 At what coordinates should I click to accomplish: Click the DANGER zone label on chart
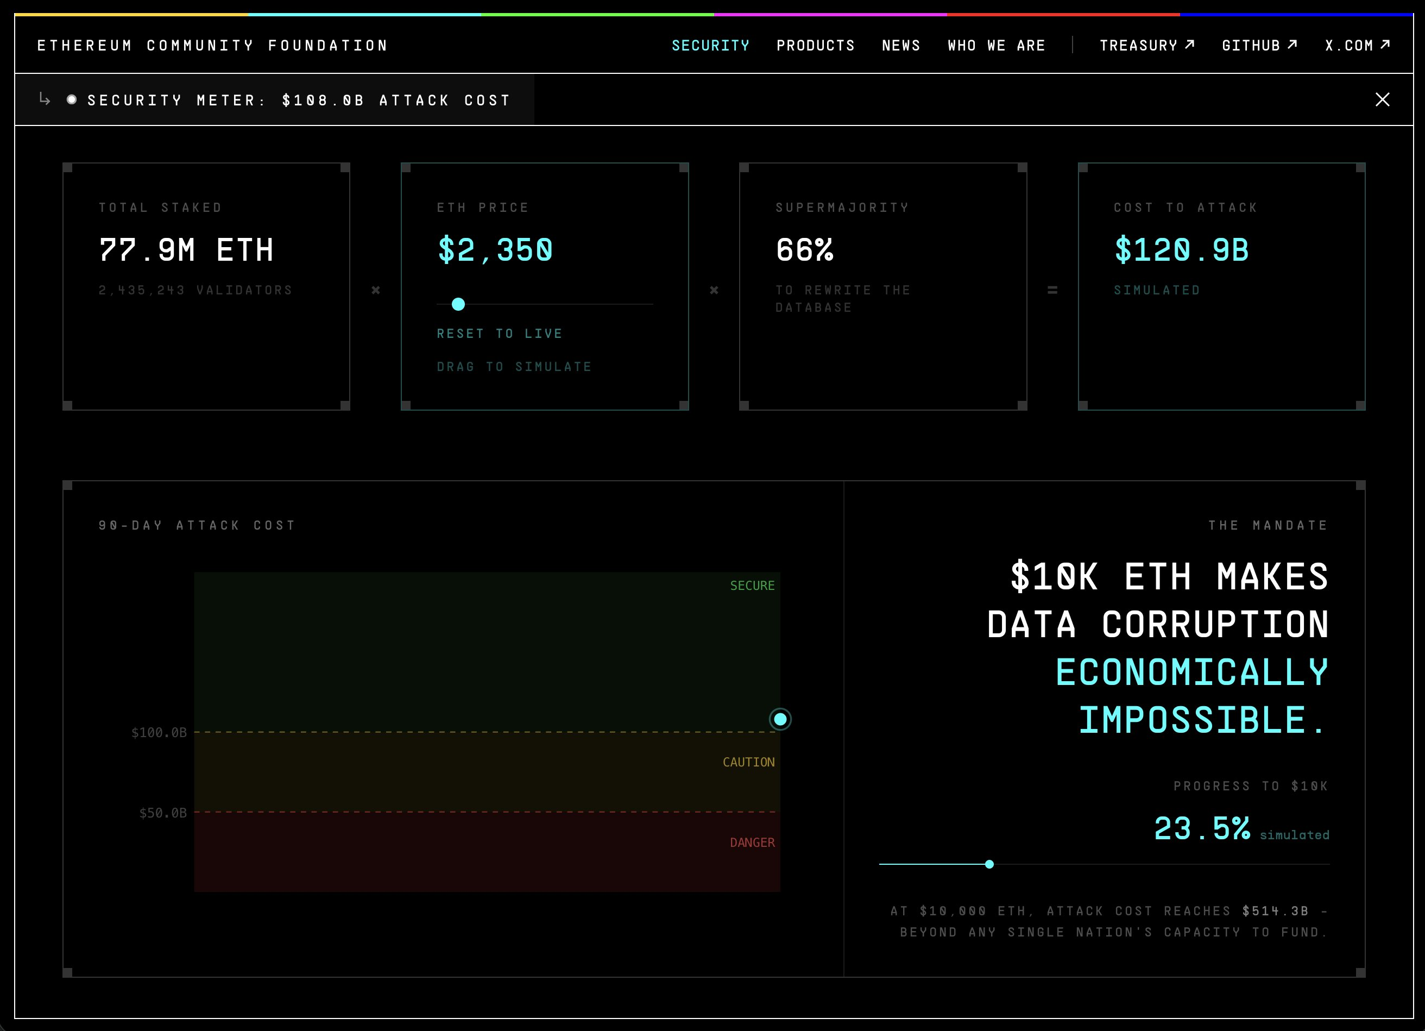[x=752, y=843]
